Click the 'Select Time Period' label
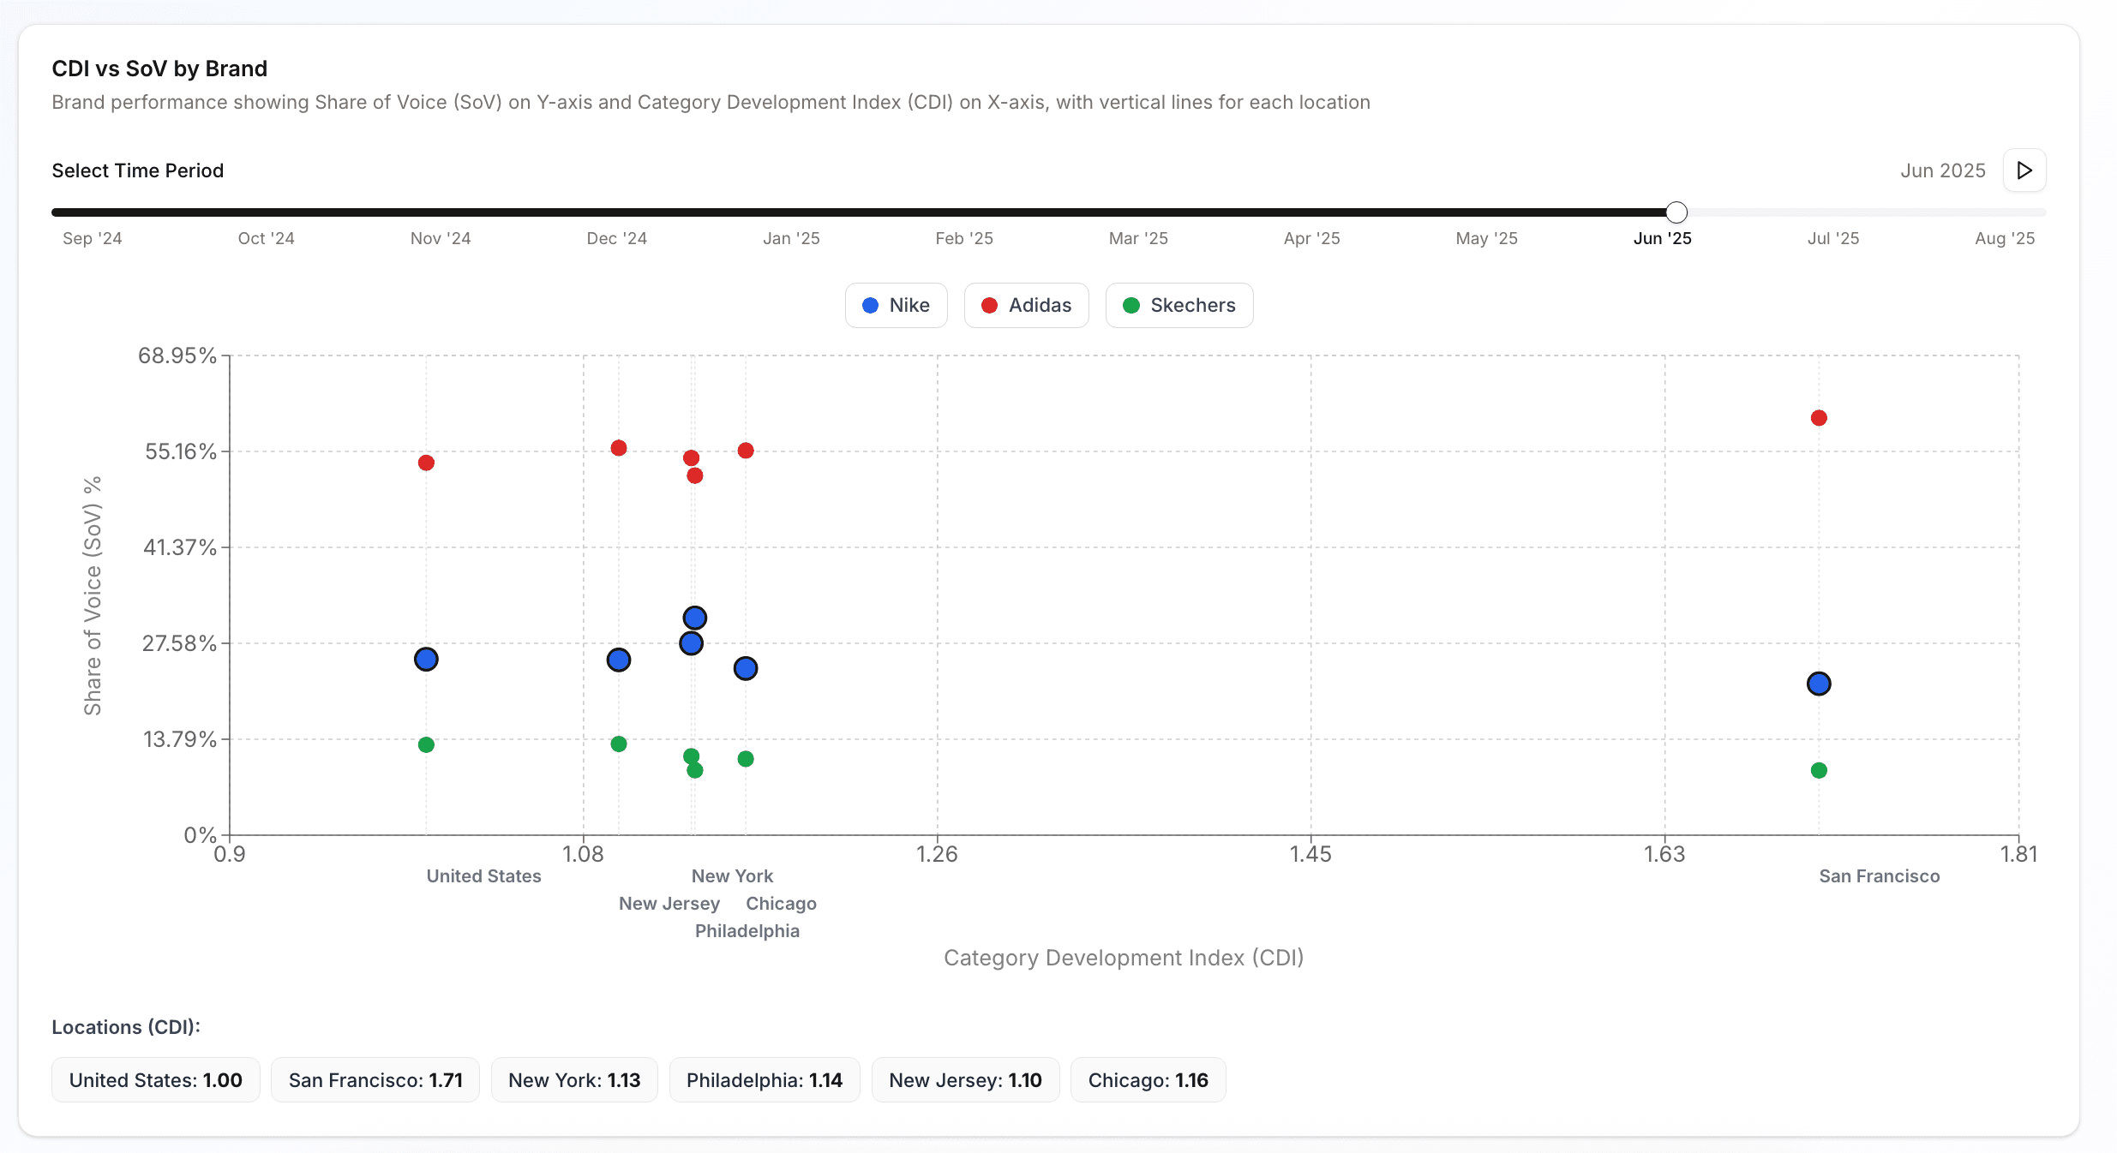Image resolution: width=2117 pixels, height=1153 pixels. click(138, 170)
